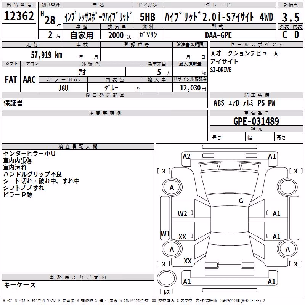305x305 pixels.
Task: Click the セールスポイント header
Action: (x=257, y=44)
